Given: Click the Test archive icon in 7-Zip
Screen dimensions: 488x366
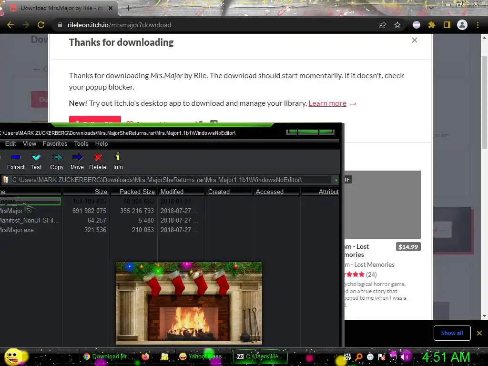Looking at the screenshot, I should [x=36, y=157].
